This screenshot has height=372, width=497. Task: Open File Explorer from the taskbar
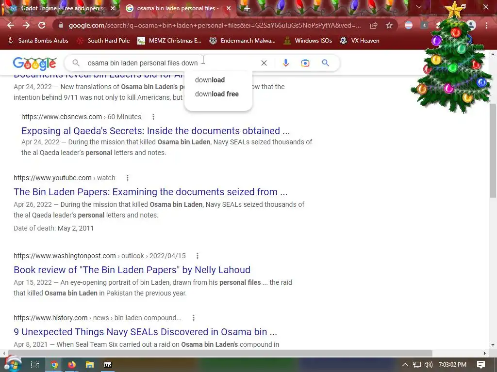(x=90, y=365)
